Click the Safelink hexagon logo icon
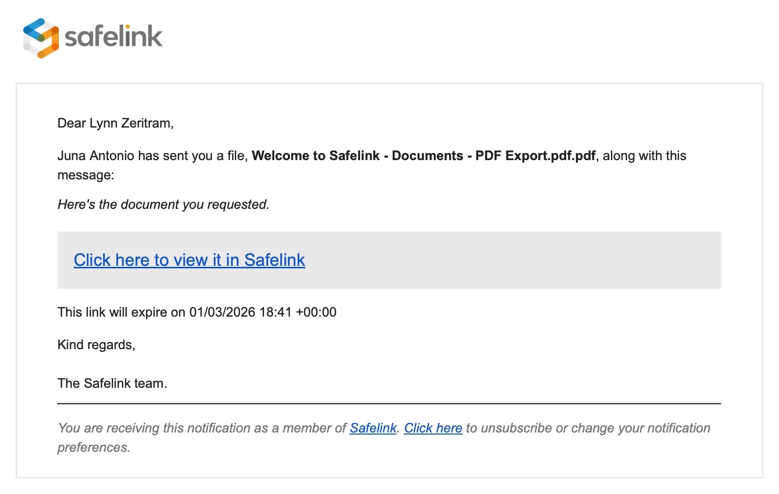 41,38
